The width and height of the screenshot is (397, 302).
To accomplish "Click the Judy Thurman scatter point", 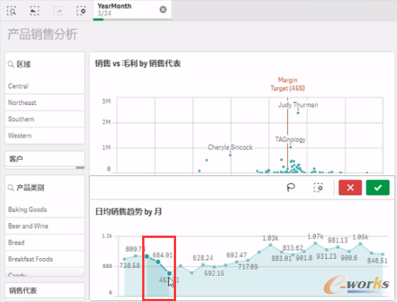I will (298, 113).
